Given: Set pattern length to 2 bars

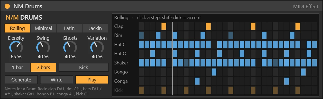Looking at the screenshot, I should [x=43, y=68].
